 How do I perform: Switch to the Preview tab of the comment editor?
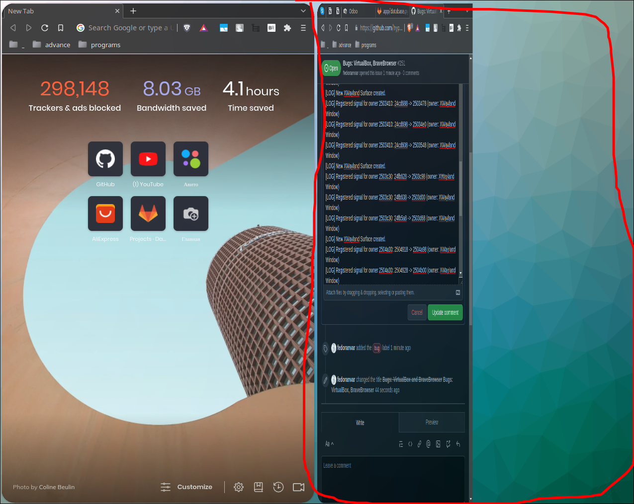[x=432, y=423]
